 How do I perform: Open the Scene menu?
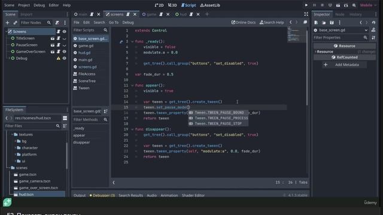(10, 5)
